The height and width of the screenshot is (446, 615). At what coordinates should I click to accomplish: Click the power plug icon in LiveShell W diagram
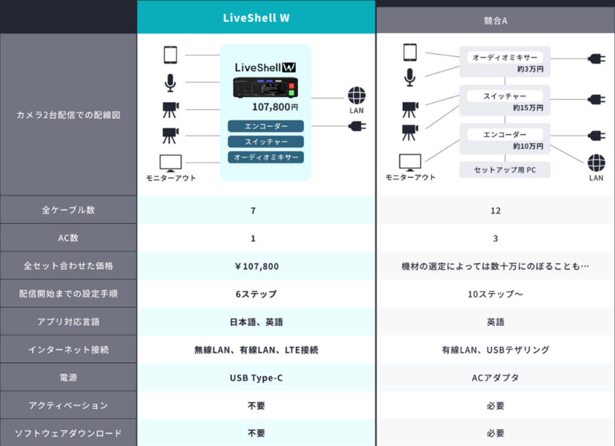357,126
